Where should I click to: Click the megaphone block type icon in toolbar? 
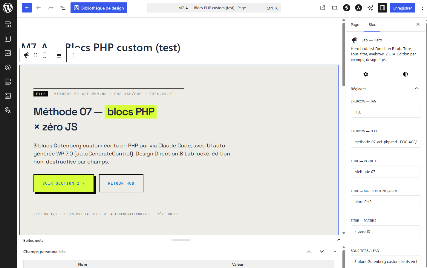tap(27, 55)
